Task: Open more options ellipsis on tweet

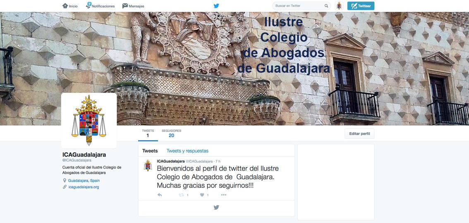Action: coord(224,195)
